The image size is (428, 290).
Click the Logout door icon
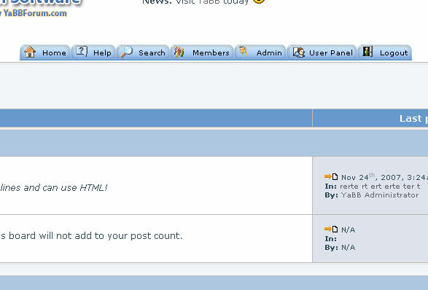[x=367, y=51]
